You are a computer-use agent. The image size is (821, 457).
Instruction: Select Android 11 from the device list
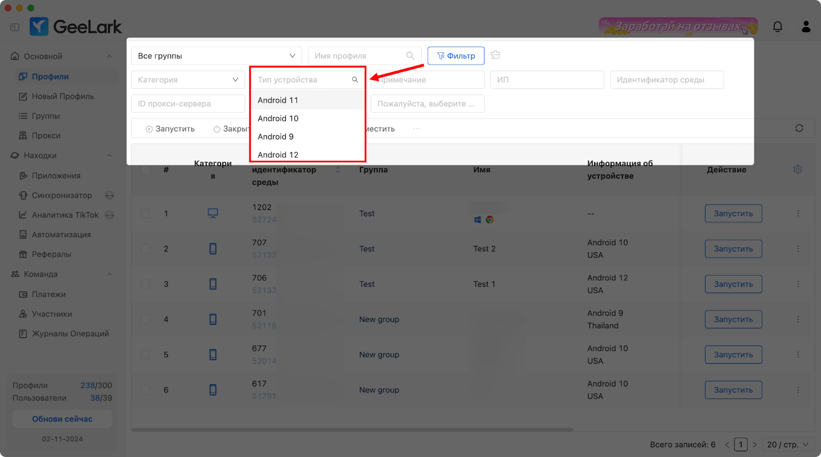point(307,100)
